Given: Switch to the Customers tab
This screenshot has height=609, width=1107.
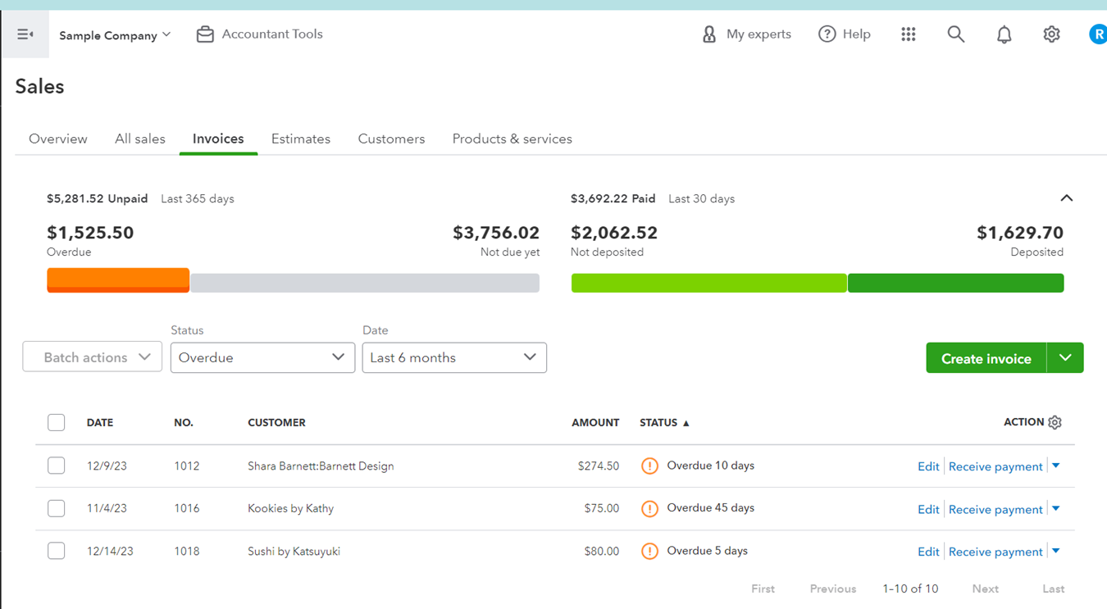Looking at the screenshot, I should (x=391, y=139).
